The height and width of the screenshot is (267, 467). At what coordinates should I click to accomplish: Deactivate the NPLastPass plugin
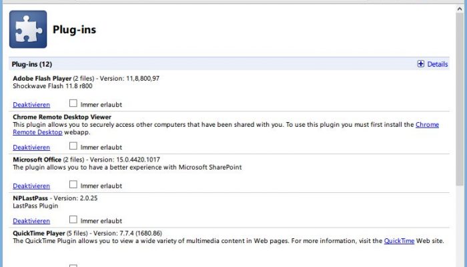(x=31, y=221)
